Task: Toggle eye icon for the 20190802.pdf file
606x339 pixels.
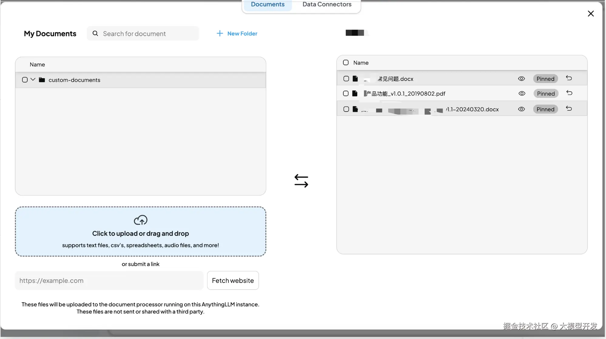Action: [522, 93]
